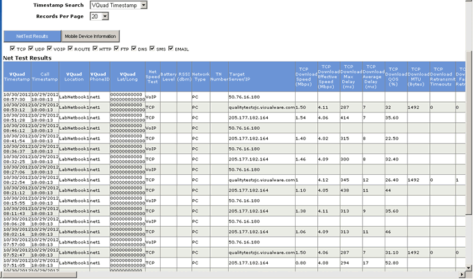Click the Target Server/IP column header
The width and height of the screenshot is (473, 279).
click(x=246, y=76)
